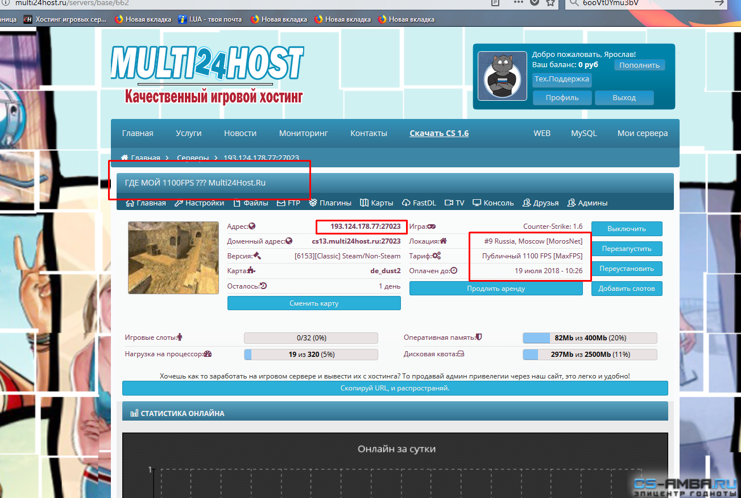The image size is (741, 498).
Task: Open the Контакты navigation item
Action: [369, 133]
